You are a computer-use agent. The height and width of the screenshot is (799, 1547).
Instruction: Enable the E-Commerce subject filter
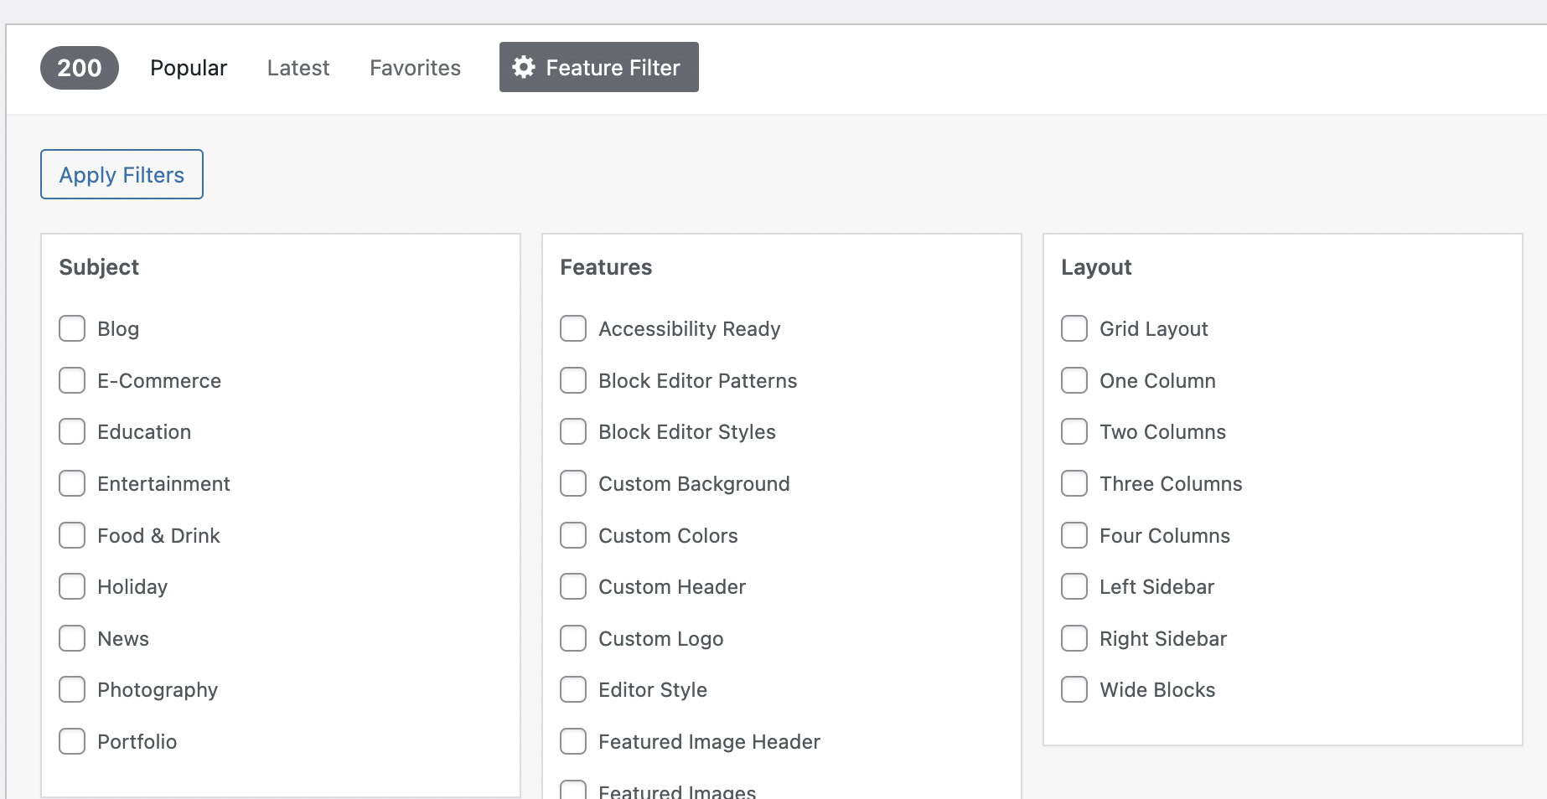click(x=72, y=380)
